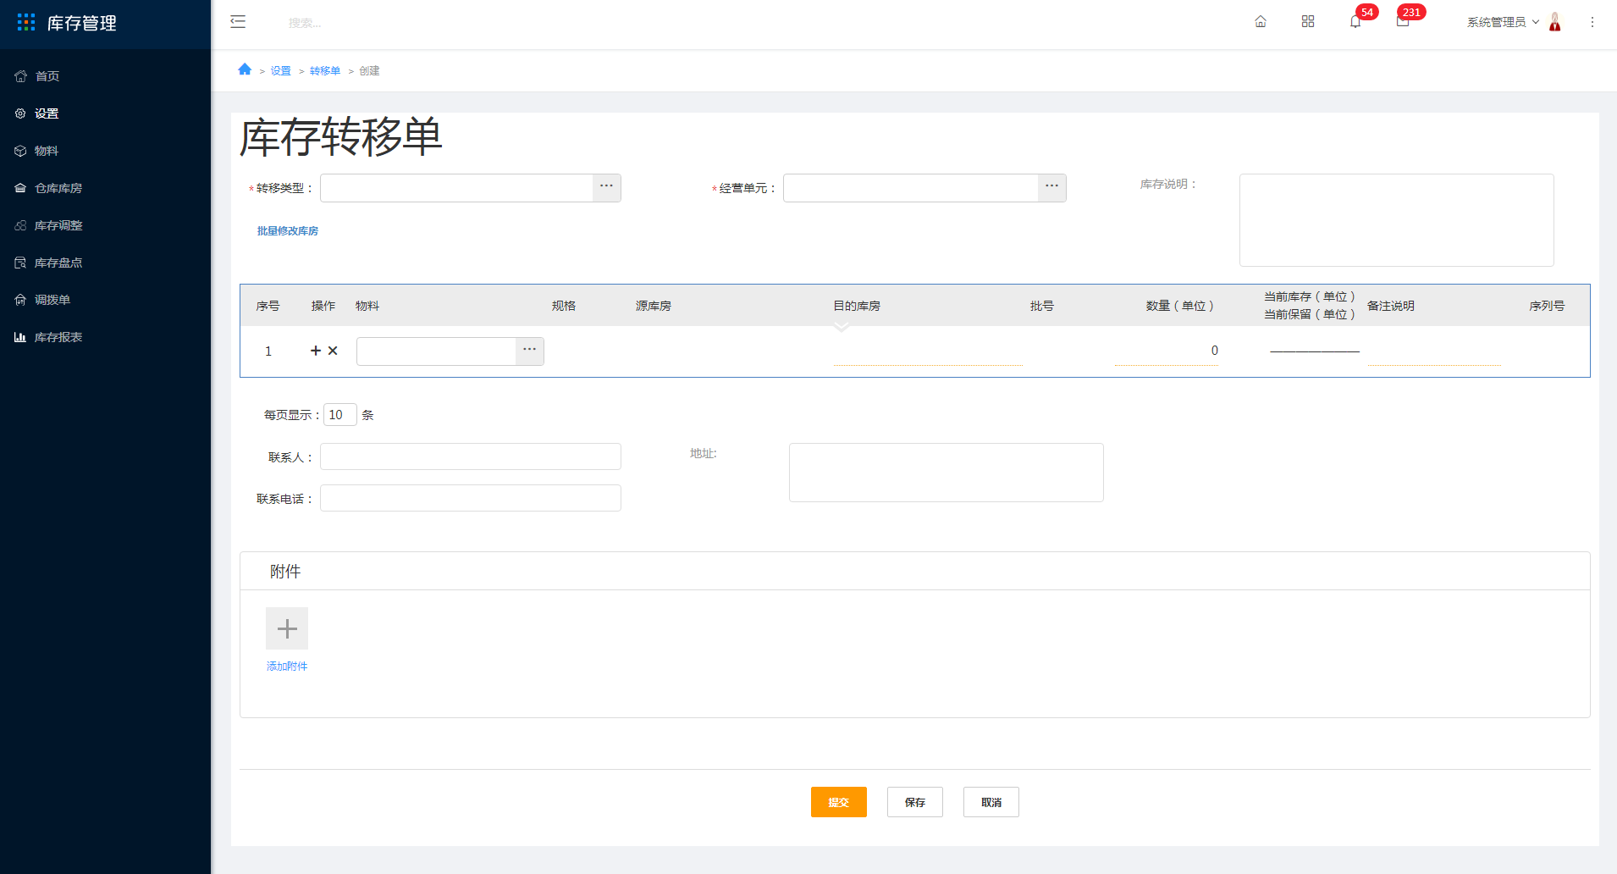
Task: Add a row with the plus icon
Action: (316, 351)
